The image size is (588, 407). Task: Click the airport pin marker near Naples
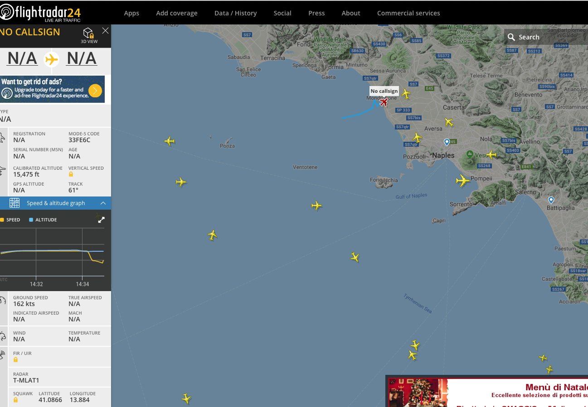[447, 142]
